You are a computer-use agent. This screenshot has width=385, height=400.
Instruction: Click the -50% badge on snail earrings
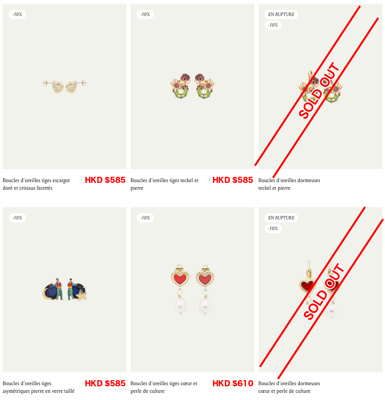[x=18, y=14]
